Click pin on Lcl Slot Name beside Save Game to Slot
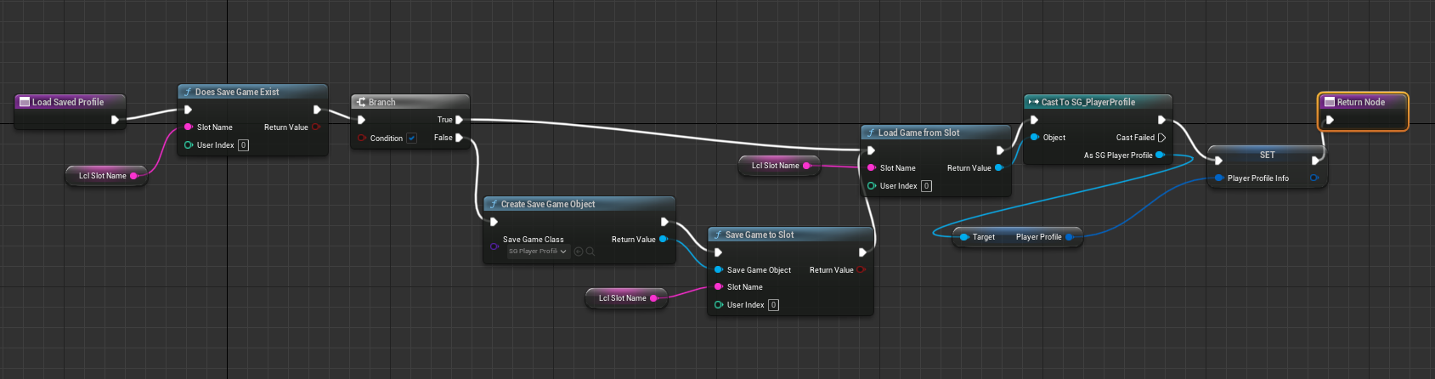The height and width of the screenshot is (379, 1435). (x=653, y=298)
